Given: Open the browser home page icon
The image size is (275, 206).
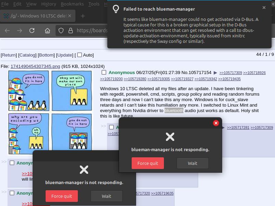Looking at the screenshot, I should pyautogui.click(x=47, y=31).
